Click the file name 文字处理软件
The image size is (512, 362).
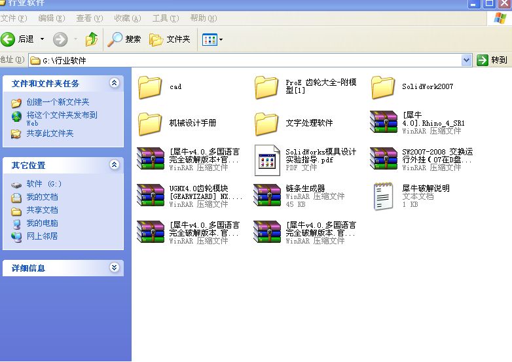pyautogui.click(x=309, y=122)
